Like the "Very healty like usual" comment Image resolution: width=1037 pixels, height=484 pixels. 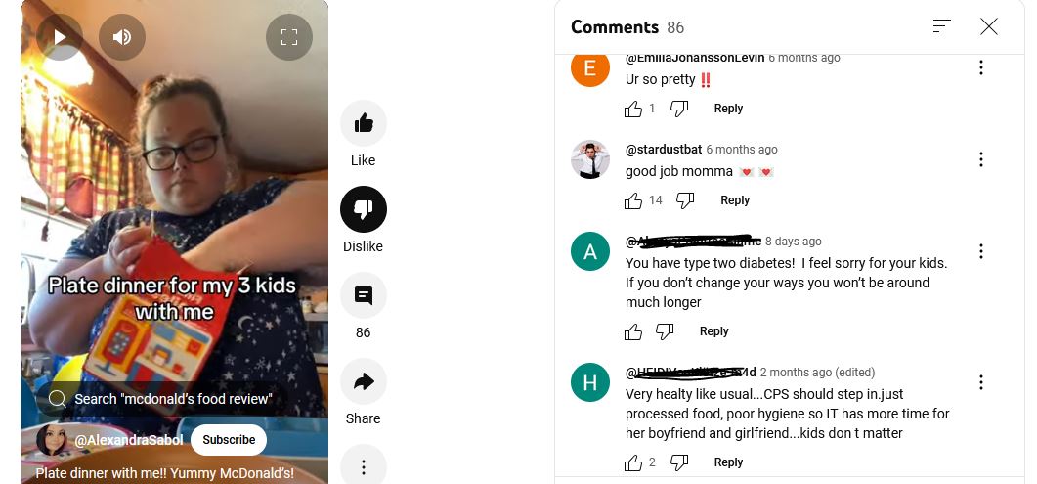[633, 462]
